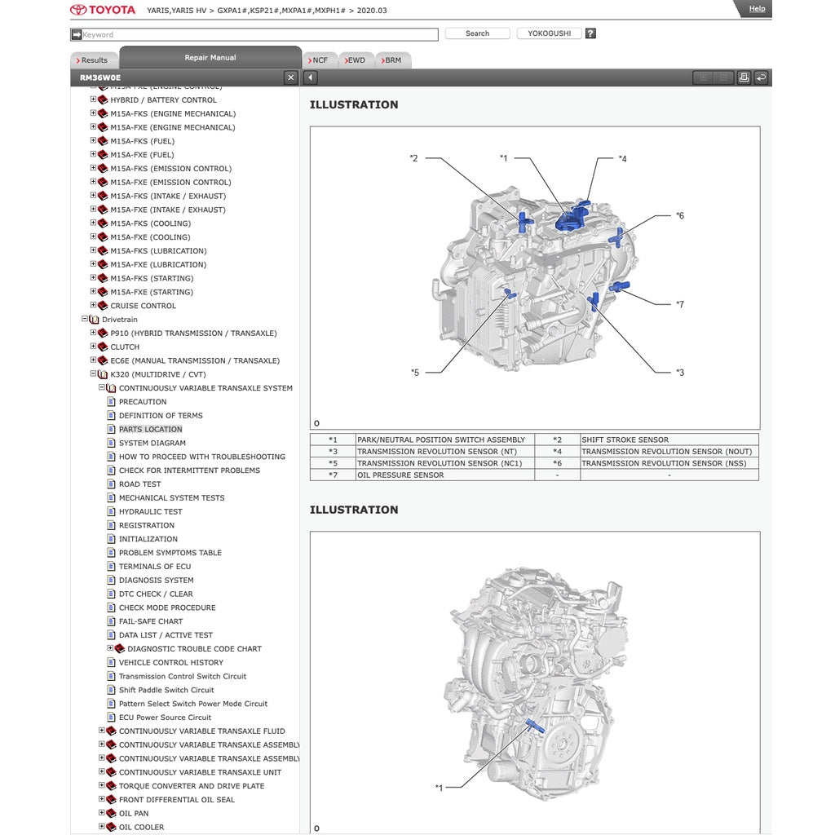Click the red manual icon beside CRUISE CONTROL
This screenshot has width=835, height=835.
coord(103,305)
